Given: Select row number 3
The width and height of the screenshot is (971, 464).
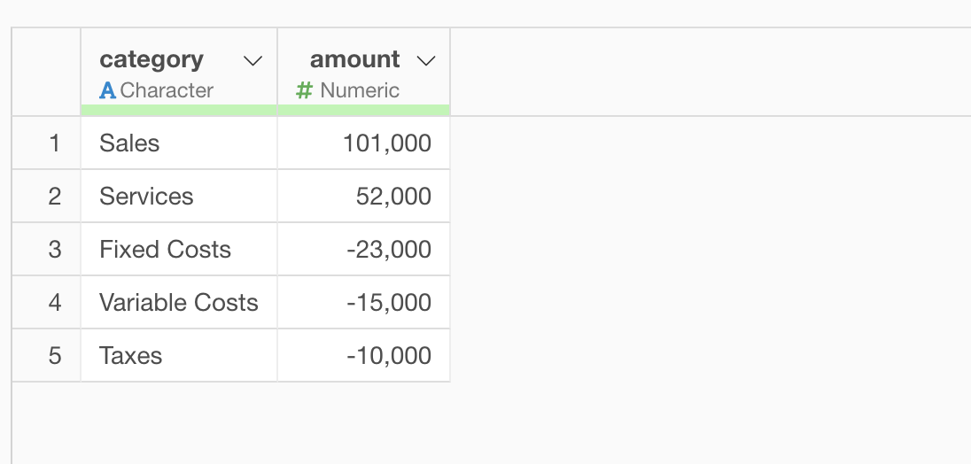Looking at the screenshot, I should click(x=46, y=250).
